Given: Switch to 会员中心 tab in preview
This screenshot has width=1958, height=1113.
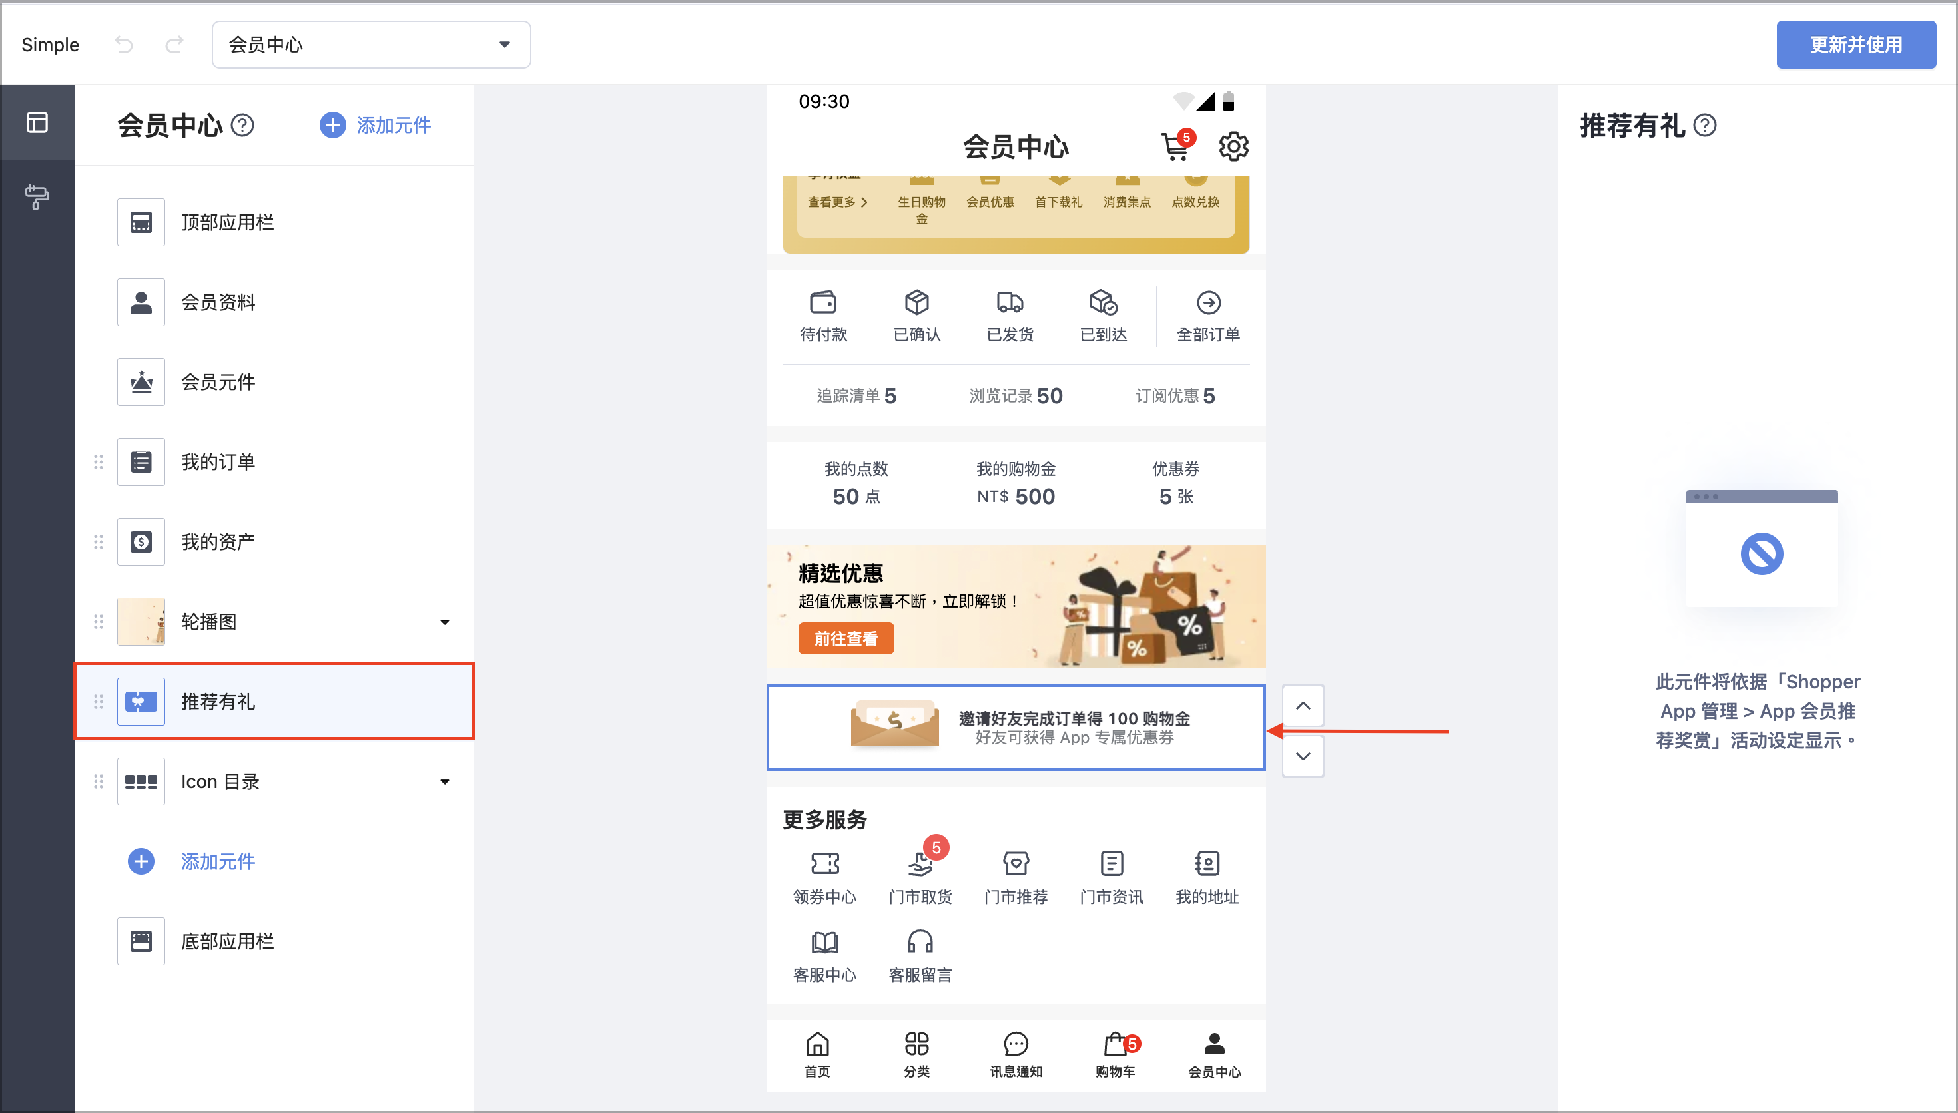Looking at the screenshot, I should (x=1215, y=1055).
